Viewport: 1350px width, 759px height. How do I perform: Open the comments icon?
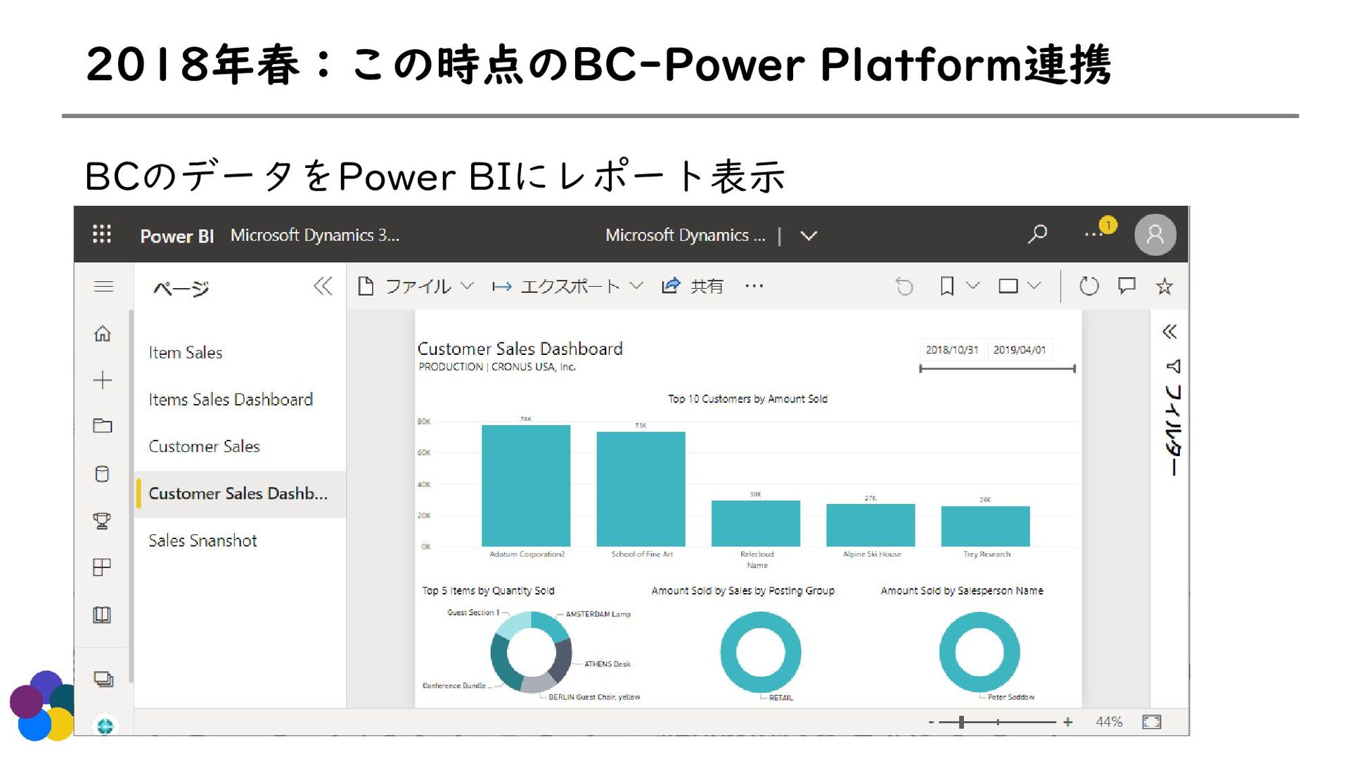(x=1126, y=285)
